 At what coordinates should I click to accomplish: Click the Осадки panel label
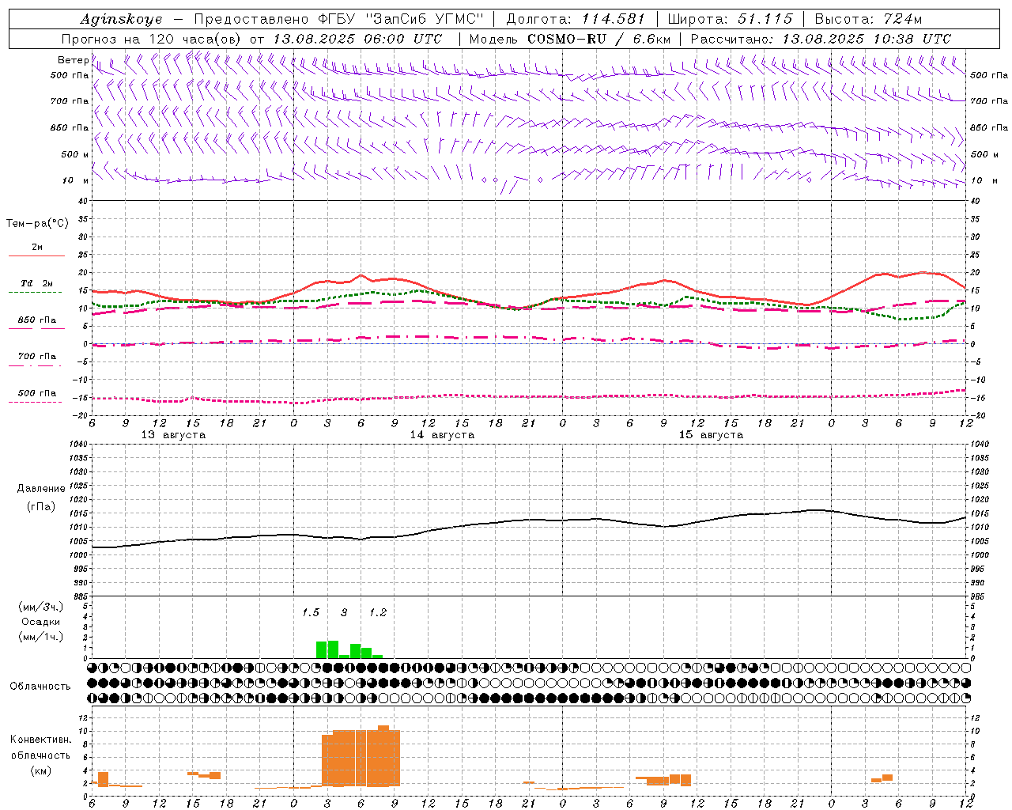click(x=41, y=622)
